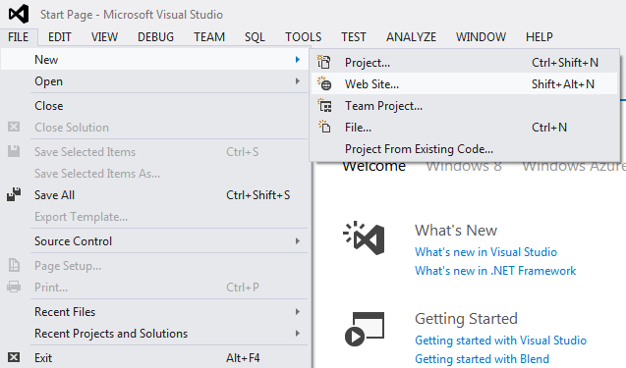Screen dimensions: 626x368
Task: Click the What's New Visual Studio icon
Action: coord(364,238)
